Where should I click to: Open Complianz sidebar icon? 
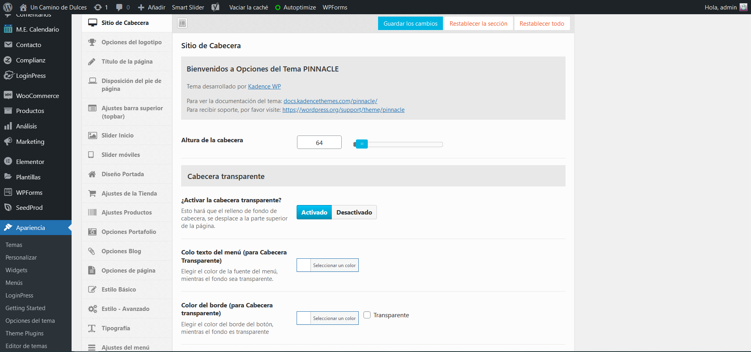[x=8, y=60]
